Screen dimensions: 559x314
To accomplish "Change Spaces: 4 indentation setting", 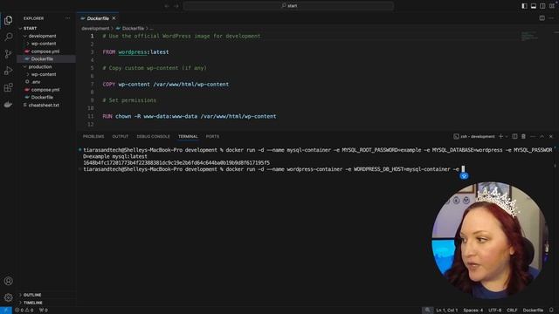I will click(x=473, y=311).
